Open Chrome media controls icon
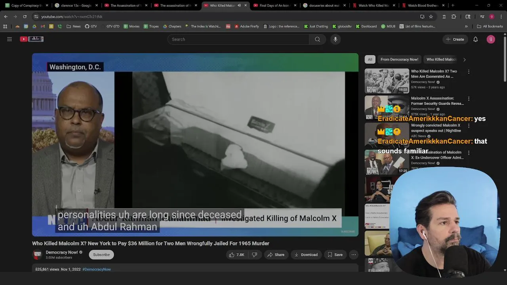The width and height of the screenshot is (507, 285). 482,17
